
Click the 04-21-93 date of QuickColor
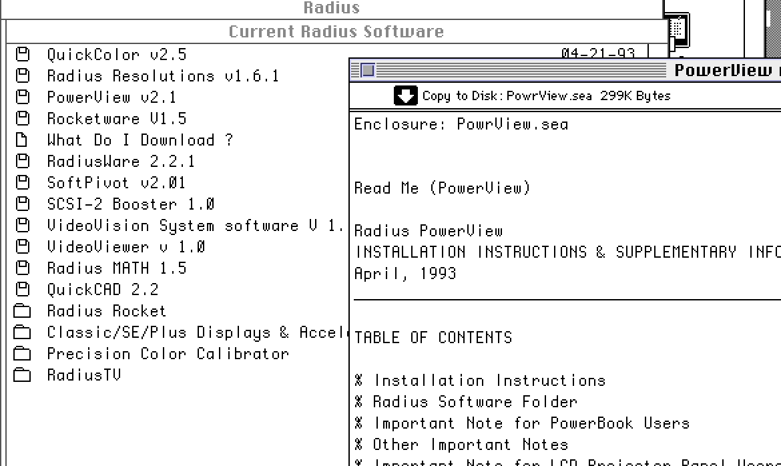pos(597,53)
